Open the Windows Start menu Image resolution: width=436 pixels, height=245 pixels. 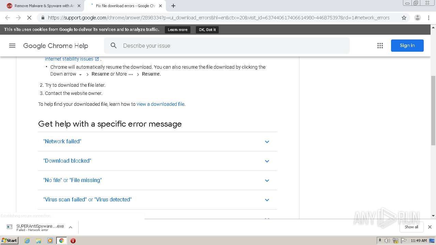click(10, 241)
